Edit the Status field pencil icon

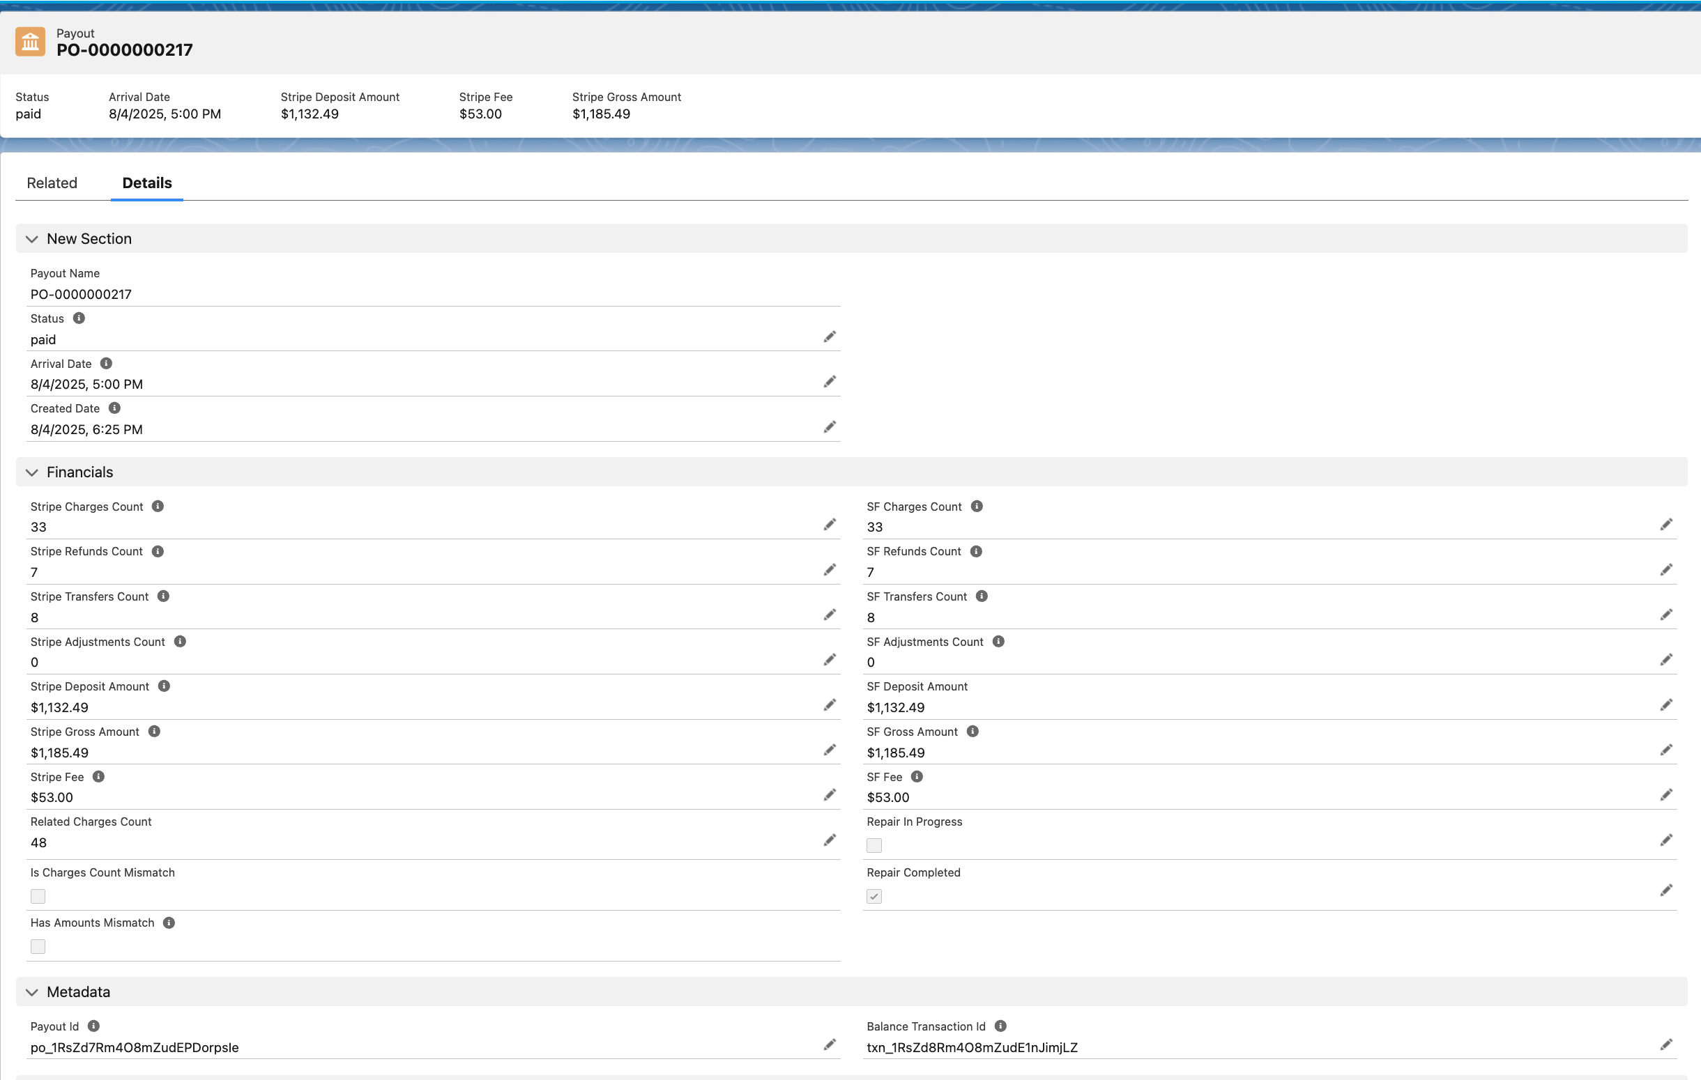(830, 337)
